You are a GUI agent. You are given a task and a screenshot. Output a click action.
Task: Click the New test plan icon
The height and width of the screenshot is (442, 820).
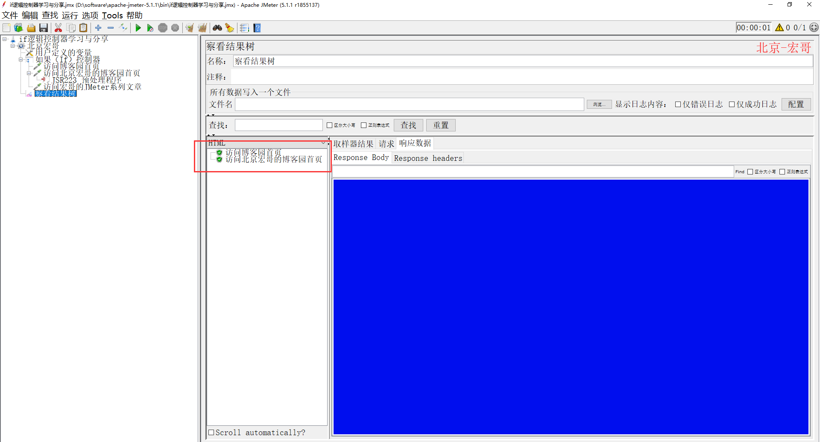click(x=6, y=28)
